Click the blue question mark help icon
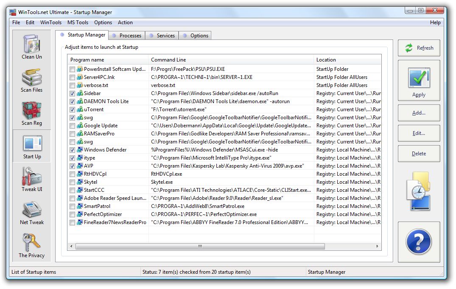Screen dimensions: 456x289 [419, 241]
